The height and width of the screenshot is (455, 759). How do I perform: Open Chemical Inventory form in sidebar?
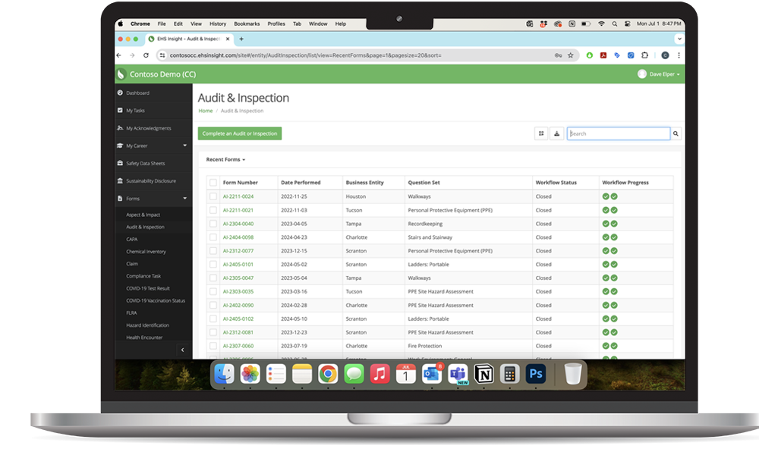coord(146,252)
